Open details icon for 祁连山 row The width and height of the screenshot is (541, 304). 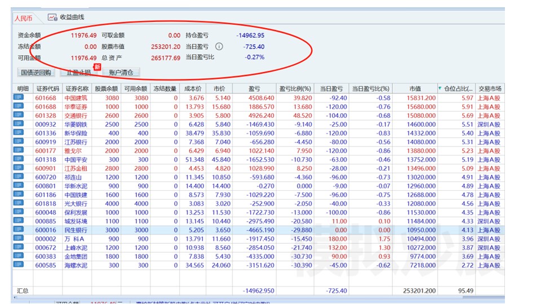18,176
